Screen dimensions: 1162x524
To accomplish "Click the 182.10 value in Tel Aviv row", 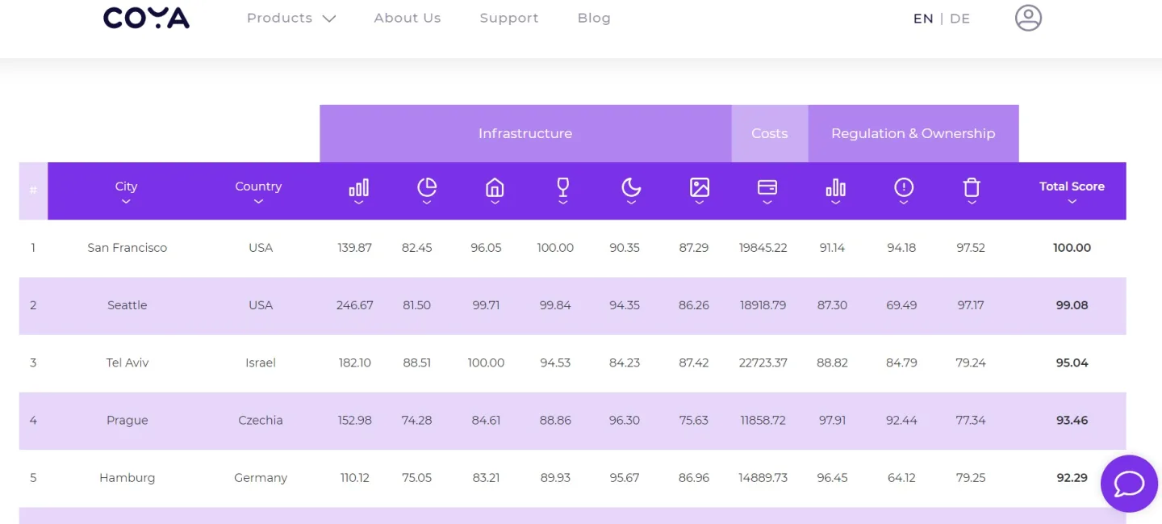I will click(x=355, y=363).
